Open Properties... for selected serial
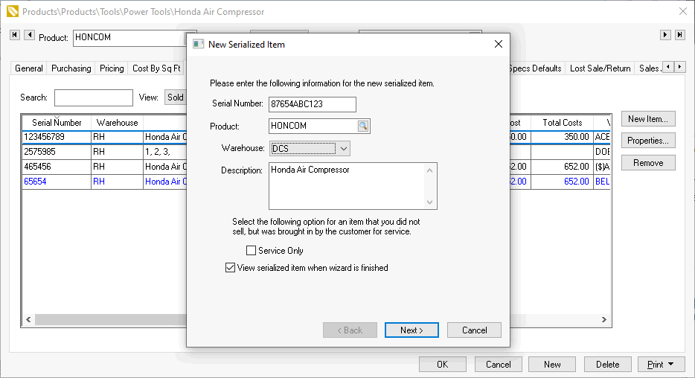Viewport: 695px width, 378px height. 648,141
